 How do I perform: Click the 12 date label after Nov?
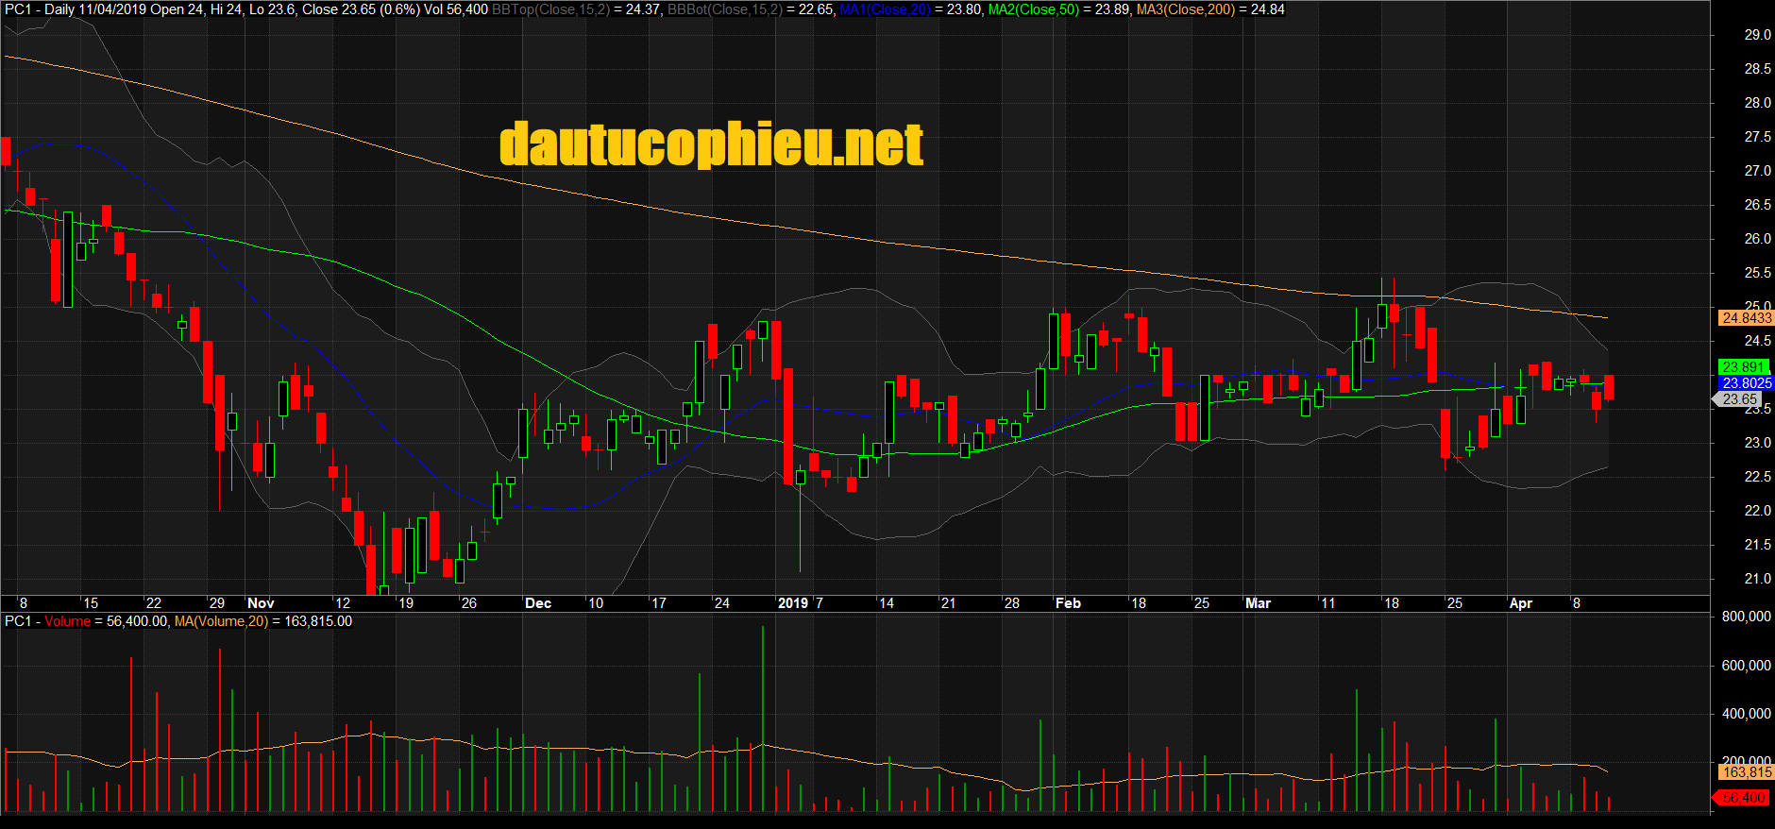click(343, 603)
